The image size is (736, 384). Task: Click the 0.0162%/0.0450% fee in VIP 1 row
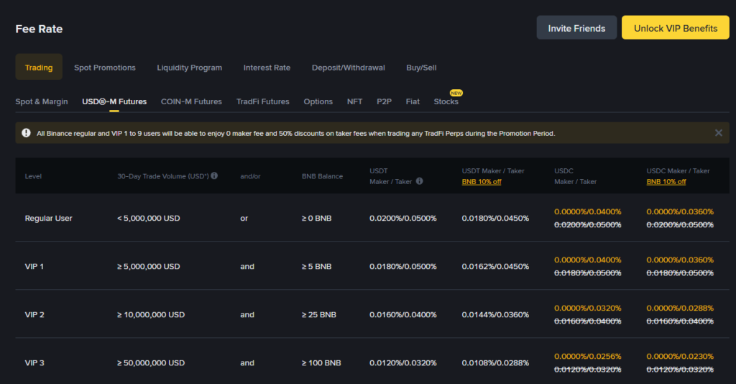click(x=495, y=266)
